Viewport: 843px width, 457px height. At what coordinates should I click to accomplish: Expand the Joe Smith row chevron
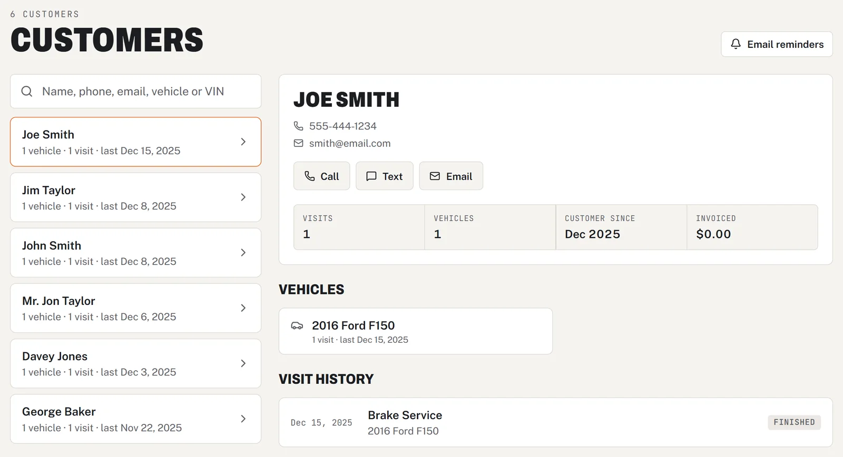tap(243, 142)
